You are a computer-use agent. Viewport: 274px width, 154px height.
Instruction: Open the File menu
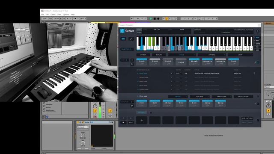42,15
